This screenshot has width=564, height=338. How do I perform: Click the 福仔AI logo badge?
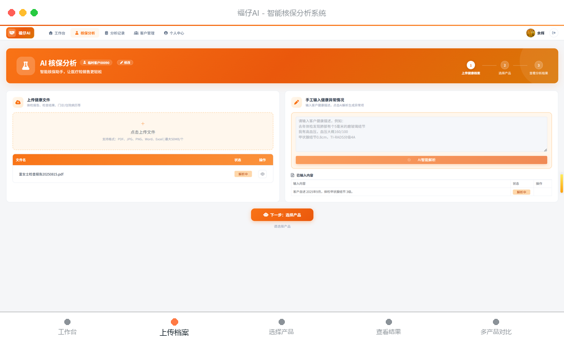pyautogui.click(x=20, y=33)
